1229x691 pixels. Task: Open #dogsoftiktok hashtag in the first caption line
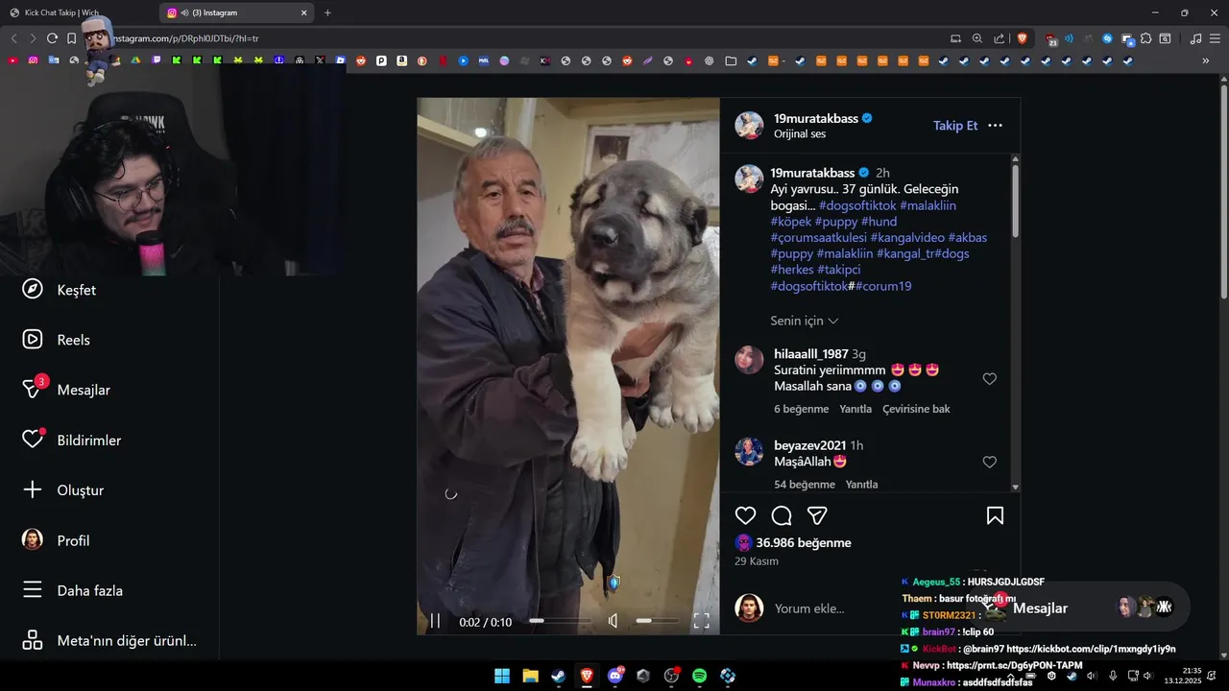pyautogui.click(x=857, y=205)
